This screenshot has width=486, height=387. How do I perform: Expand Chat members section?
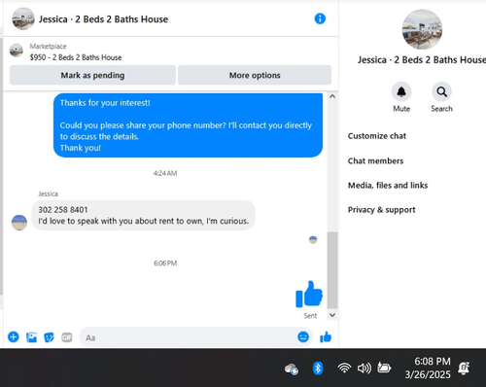pyautogui.click(x=375, y=161)
